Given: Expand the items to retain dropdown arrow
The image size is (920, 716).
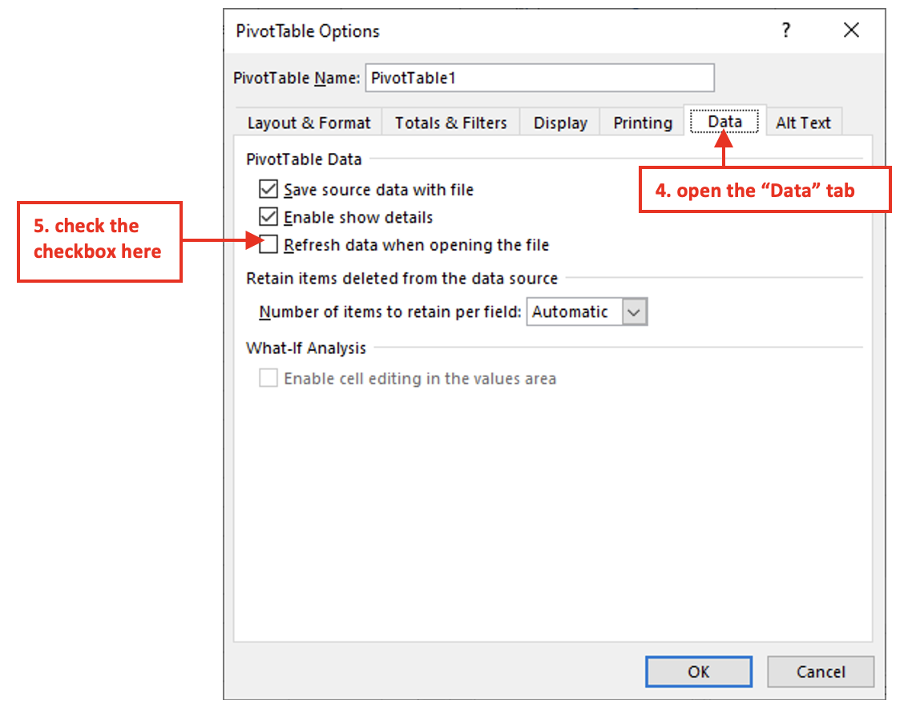Looking at the screenshot, I should pyautogui.click(x=635, y=312).
